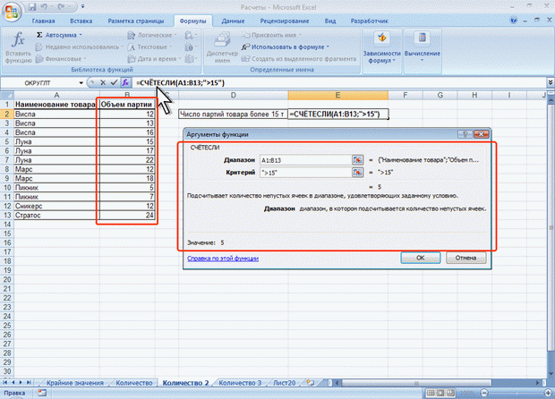
Task: Open Excel help icon on ribbon
Action: pyautogui.click(x=513, y=21)
